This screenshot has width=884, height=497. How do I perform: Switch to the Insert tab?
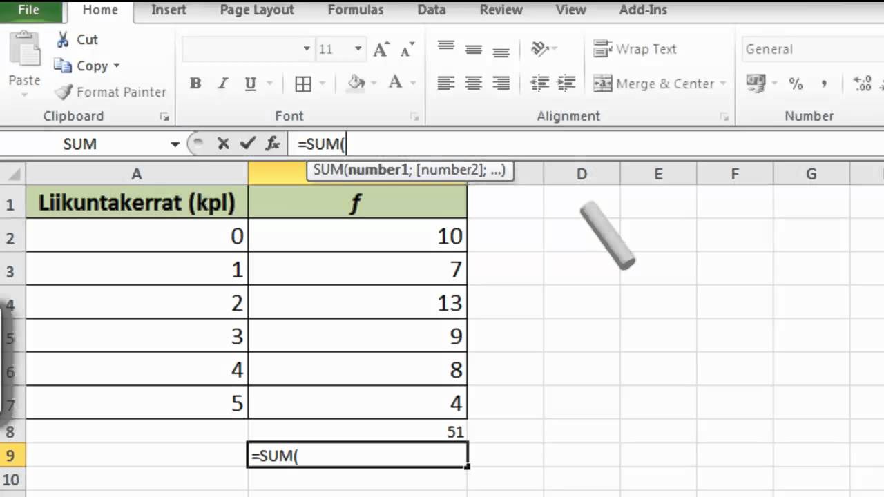click(x=169, y=10)
